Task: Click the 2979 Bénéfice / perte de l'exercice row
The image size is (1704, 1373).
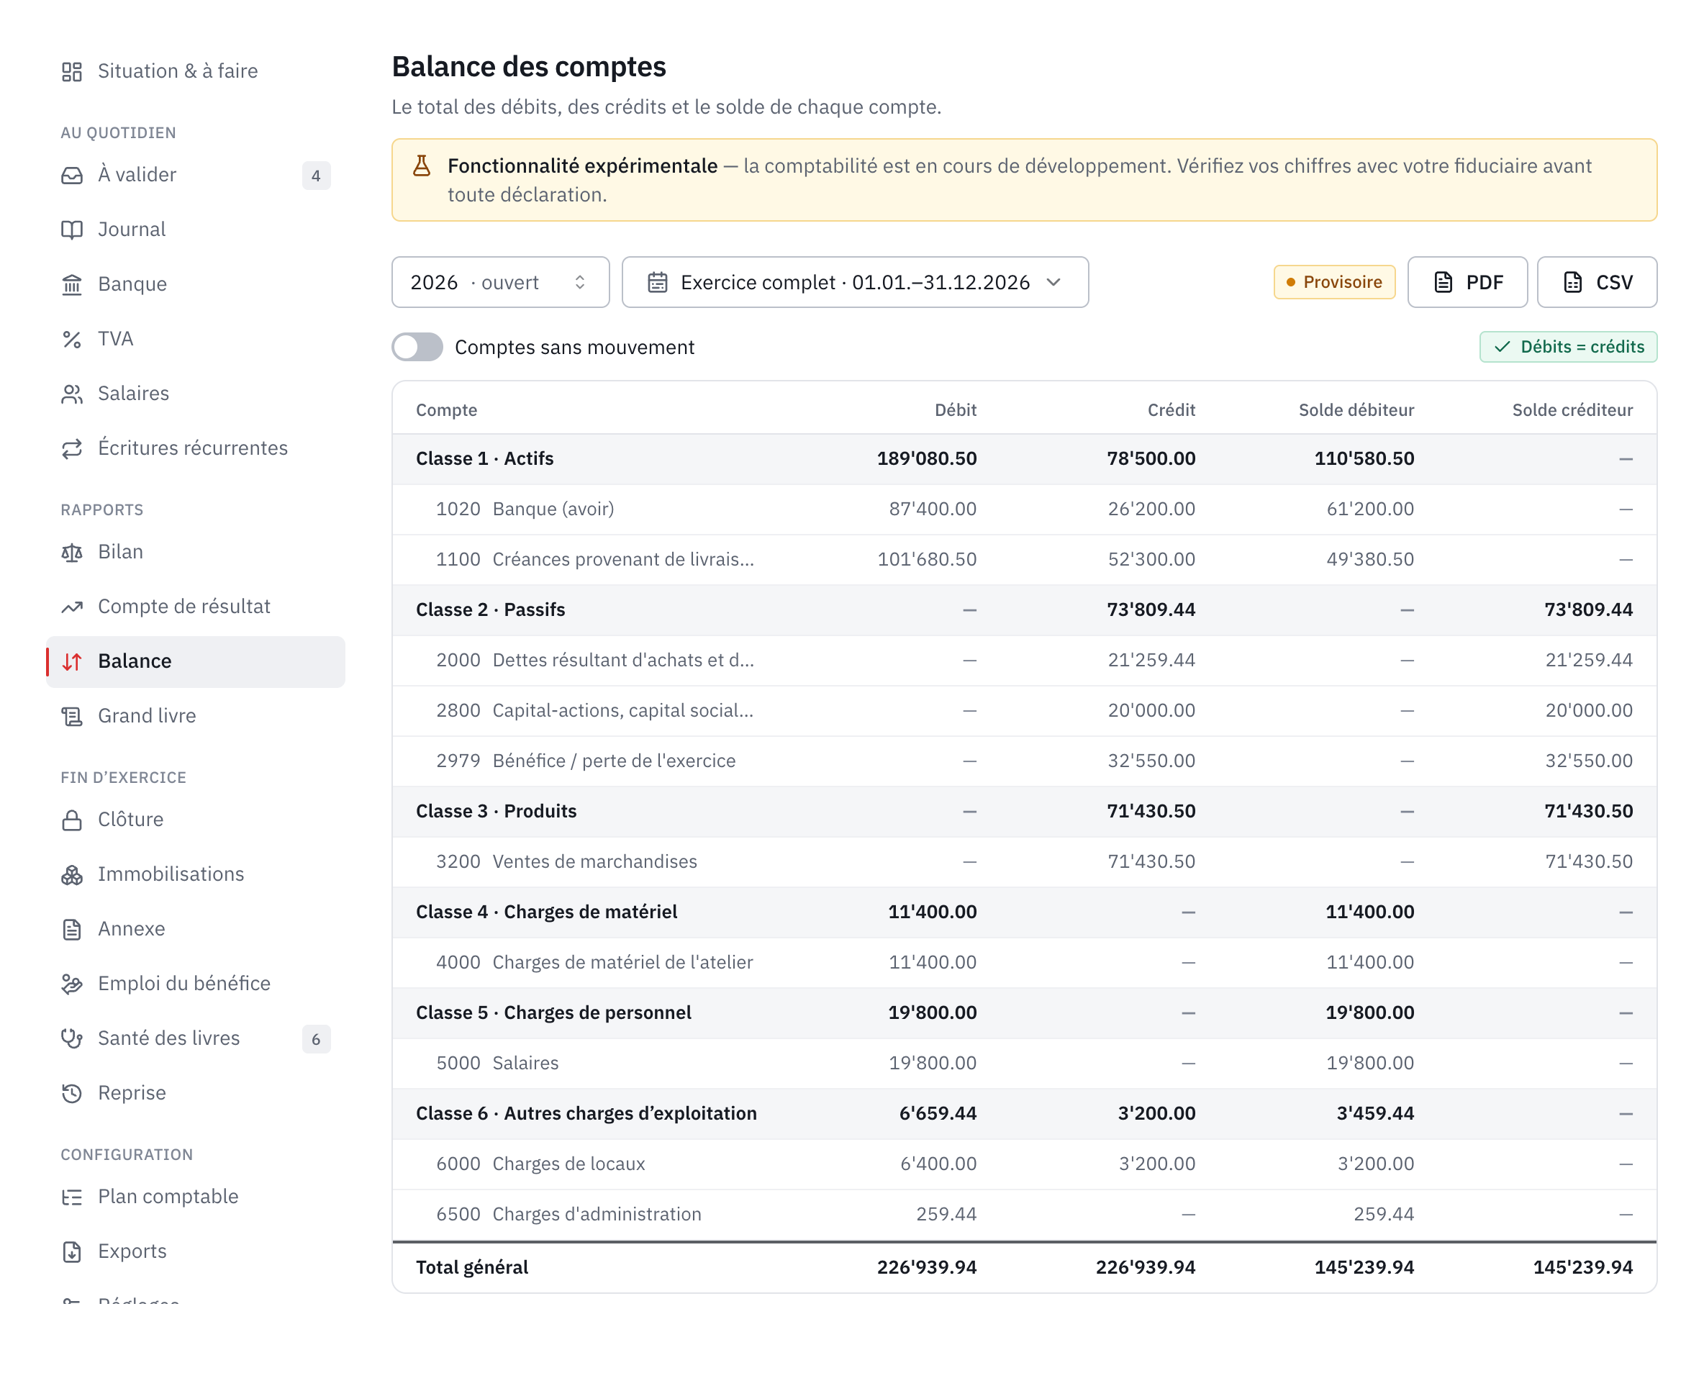Action: click(1024, 761)
